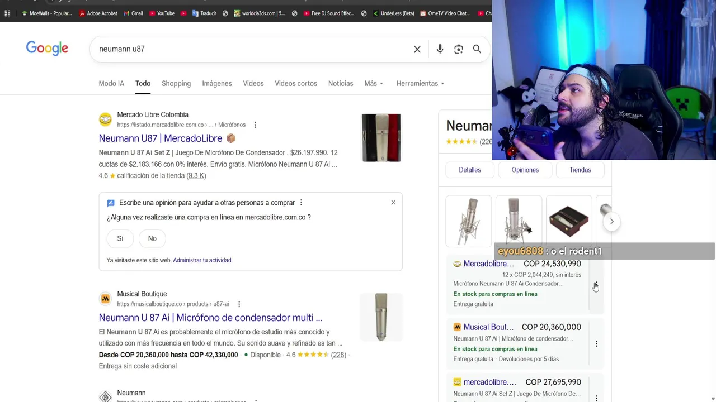Switch to the Imágenes tab

pyautogui.click(x=216, y=83)
